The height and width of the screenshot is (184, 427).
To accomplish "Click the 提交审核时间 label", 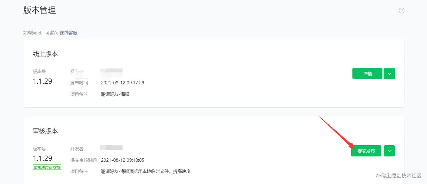I will pos(83,160).
